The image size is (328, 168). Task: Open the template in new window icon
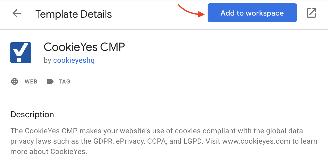pos(311,13)
